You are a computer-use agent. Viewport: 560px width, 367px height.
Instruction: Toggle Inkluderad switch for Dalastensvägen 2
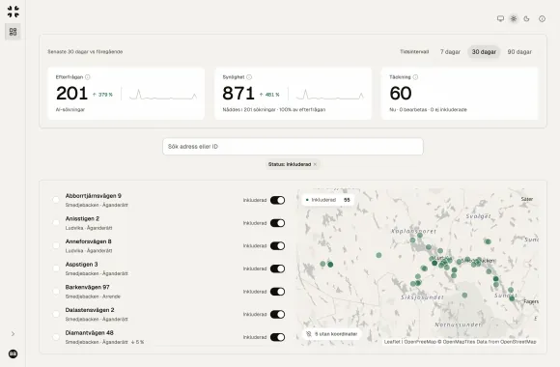(277, 315)
